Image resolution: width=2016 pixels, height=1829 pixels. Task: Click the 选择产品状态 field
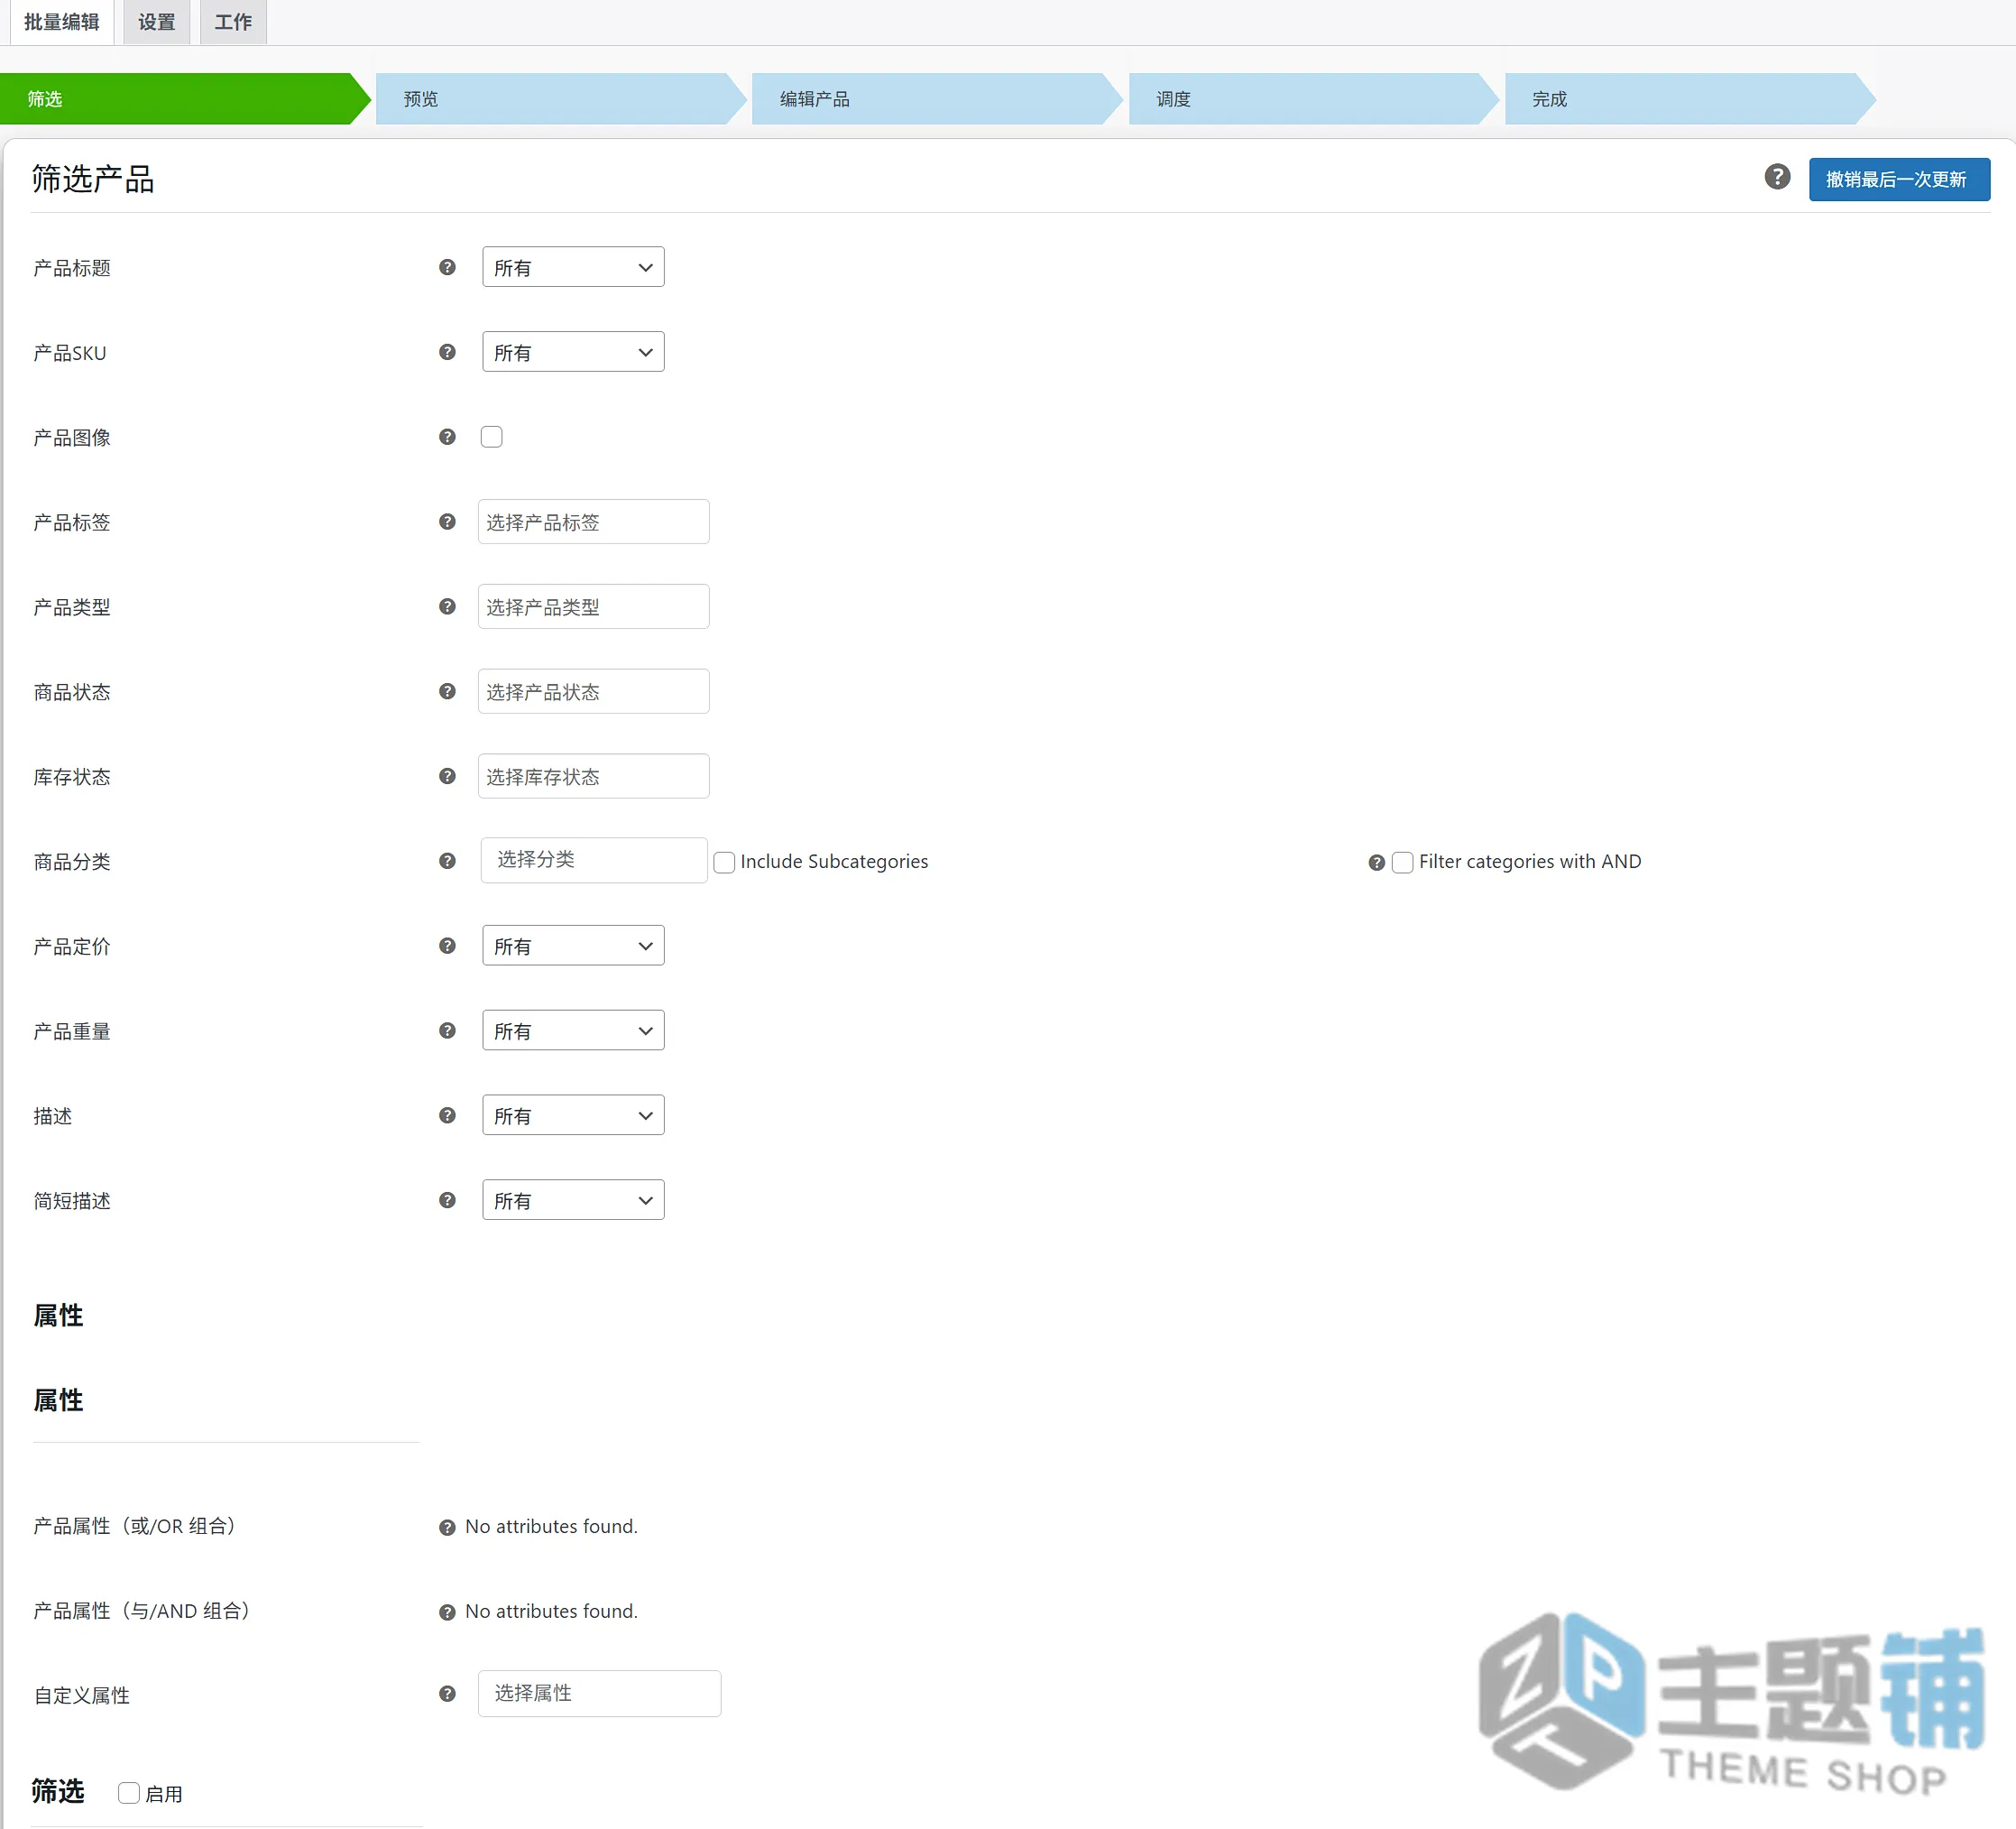[594, 691]
